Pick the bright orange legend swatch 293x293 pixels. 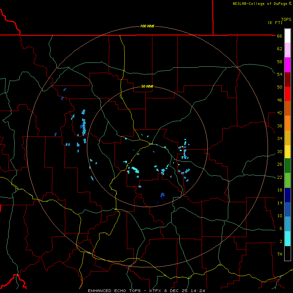click(x=287, y=123)
